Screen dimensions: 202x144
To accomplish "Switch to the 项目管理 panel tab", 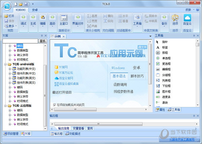I will [x=11, y=134].
